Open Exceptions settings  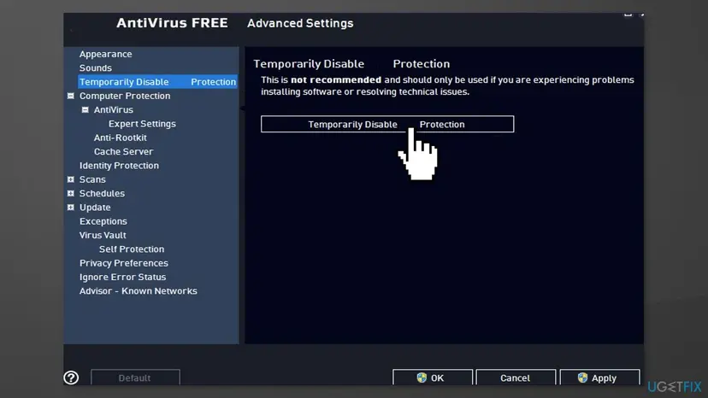(103, 221)
